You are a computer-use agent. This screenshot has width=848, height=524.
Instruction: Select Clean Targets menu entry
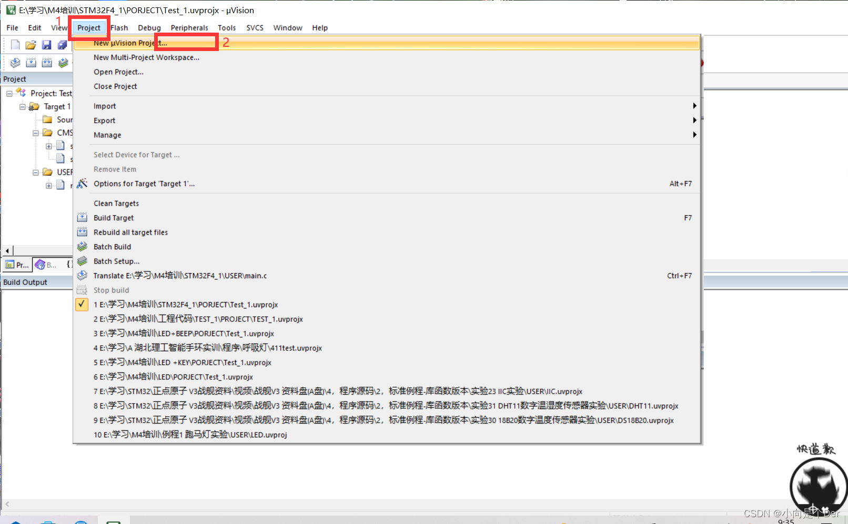point(387,203)
